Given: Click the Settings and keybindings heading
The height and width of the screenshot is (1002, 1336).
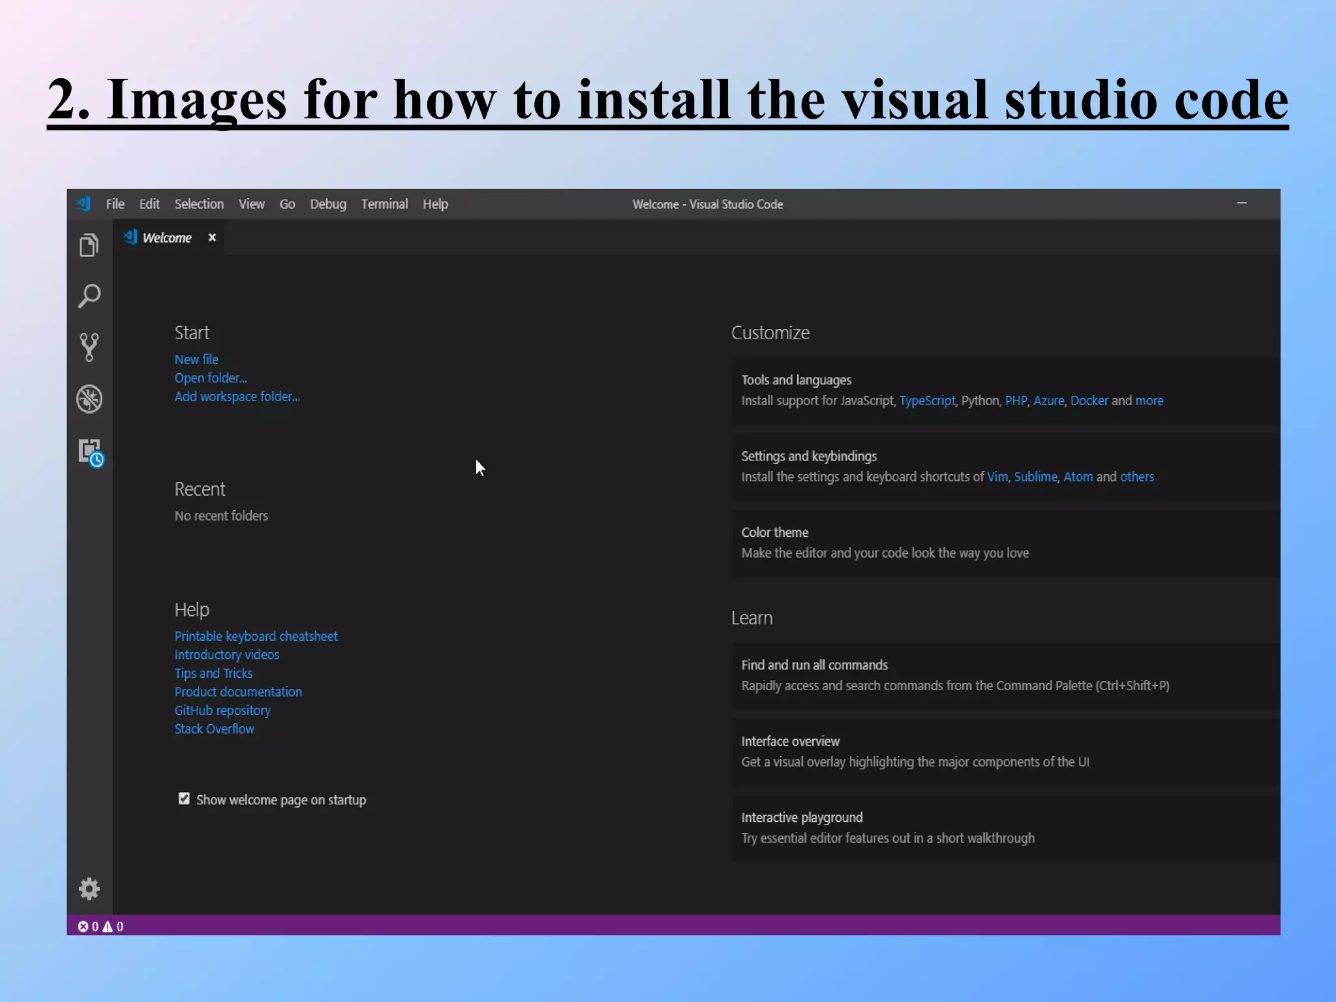Looking at the screenshot, I should [x=809, y=456].
